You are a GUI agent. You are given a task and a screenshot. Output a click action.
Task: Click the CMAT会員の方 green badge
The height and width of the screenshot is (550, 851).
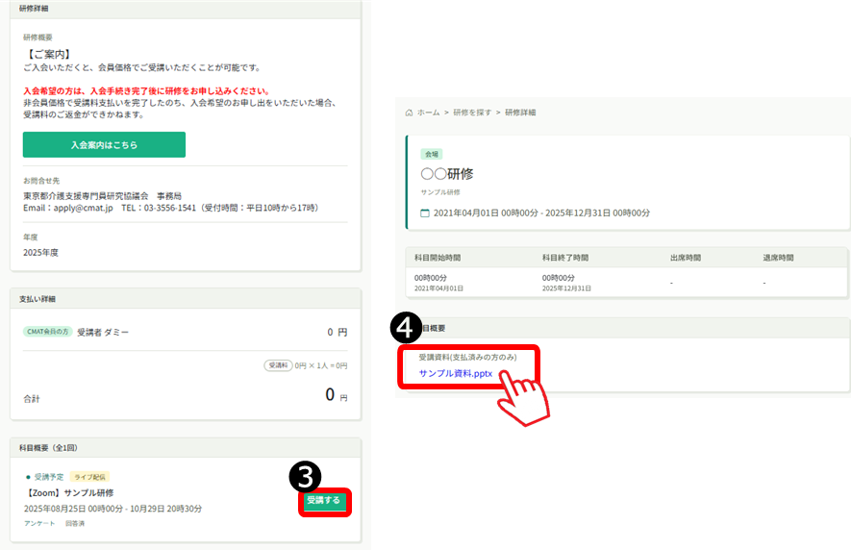point(48,332)
